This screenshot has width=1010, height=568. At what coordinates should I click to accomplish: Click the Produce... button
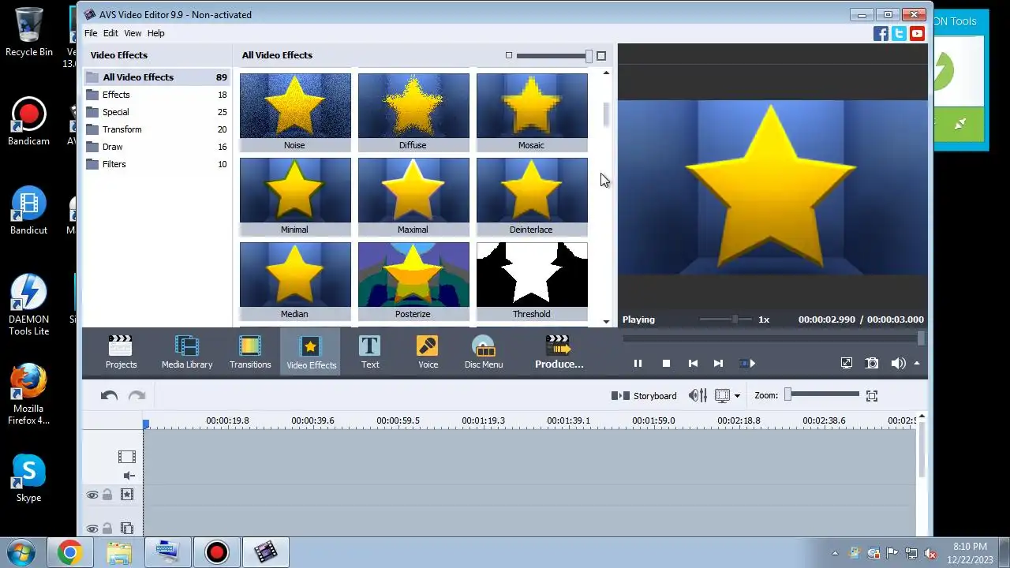click(x=559, y=352)
